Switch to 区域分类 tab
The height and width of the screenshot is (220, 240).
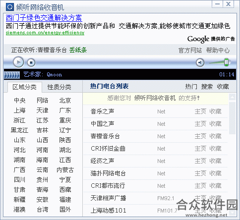[24, 87]
